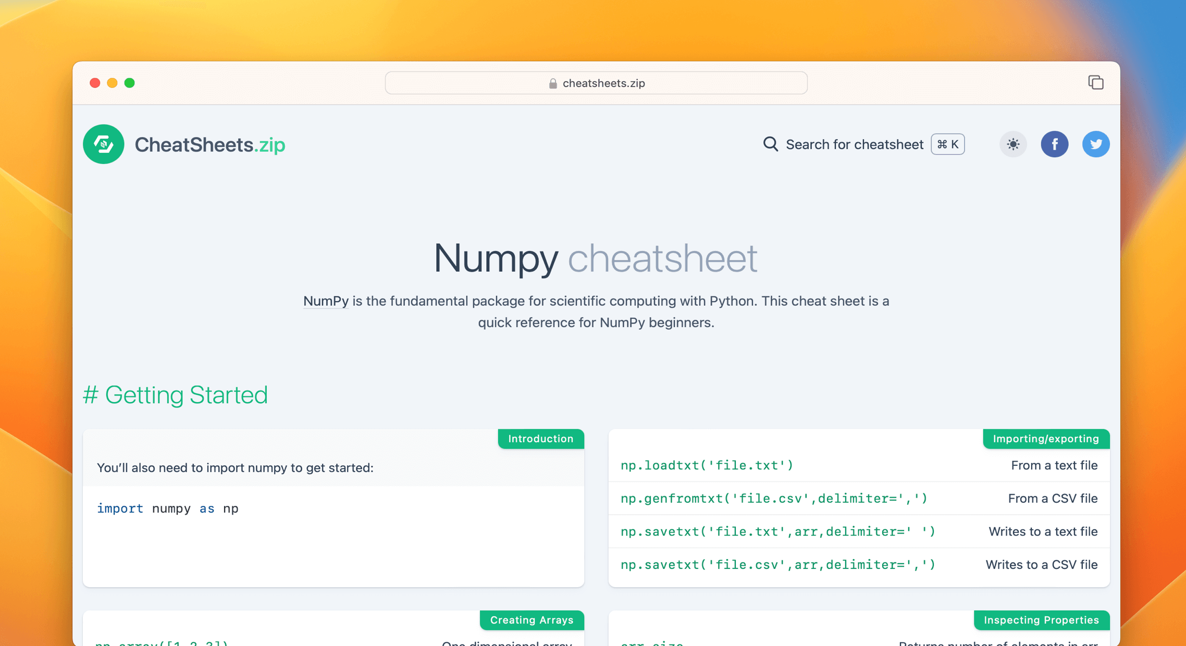Open the NumPy hyperlink in the description
The image size is (1186, 646).
click(x=325, y=301)
